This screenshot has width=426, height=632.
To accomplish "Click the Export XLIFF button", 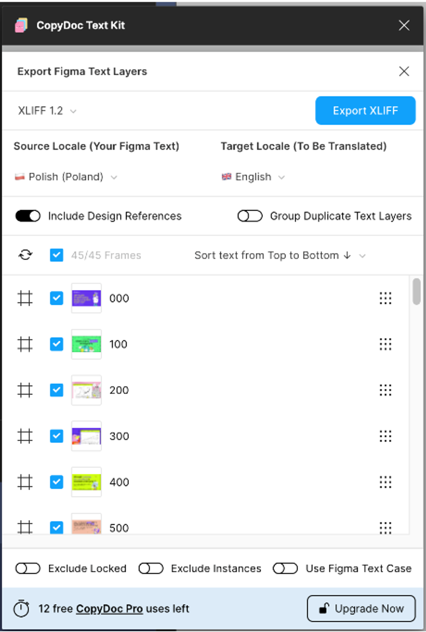I will click(x=365, y=111).
